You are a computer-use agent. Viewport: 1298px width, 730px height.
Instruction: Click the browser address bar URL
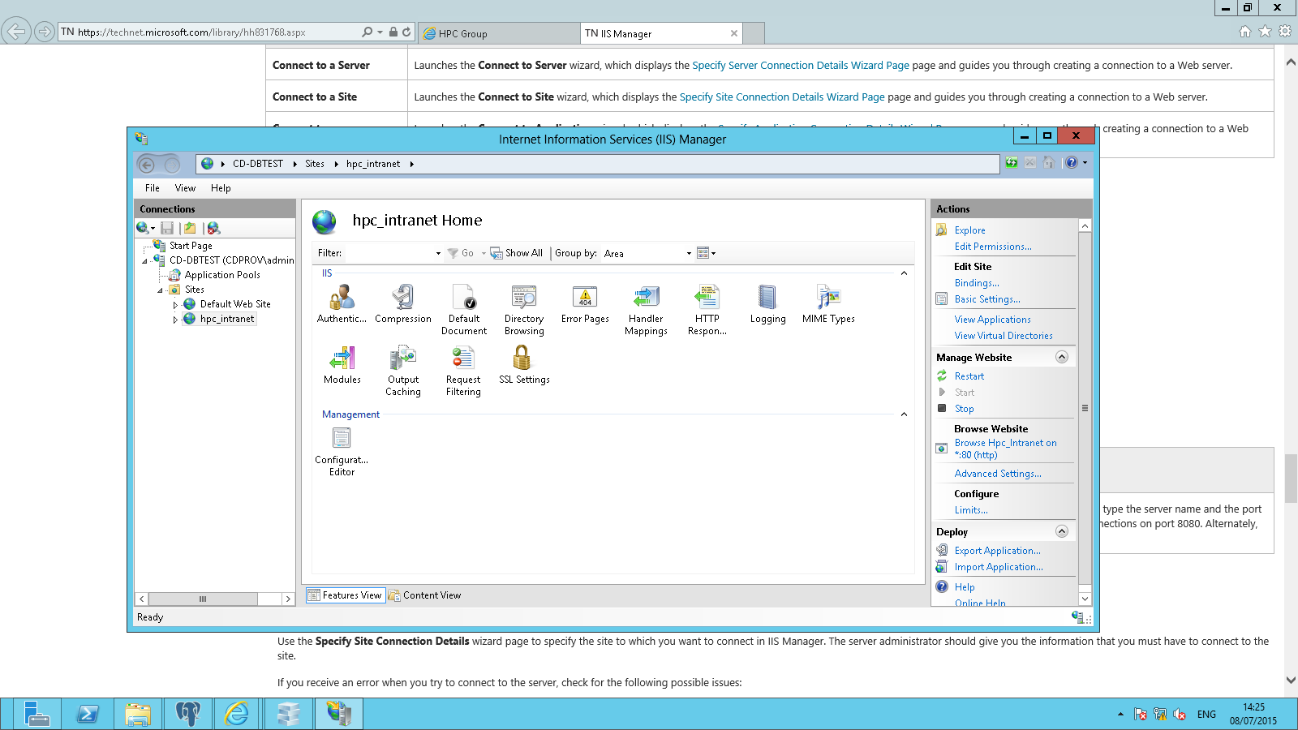[191, 32]
